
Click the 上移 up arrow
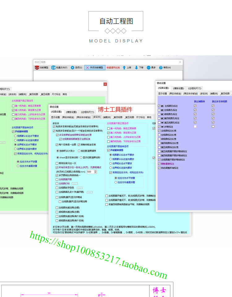(124, 68)
